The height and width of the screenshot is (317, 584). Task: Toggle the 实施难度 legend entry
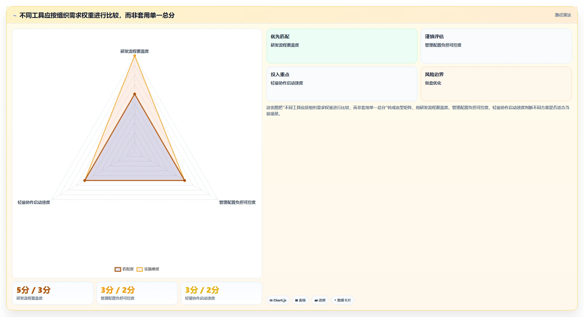pos(148,269)
